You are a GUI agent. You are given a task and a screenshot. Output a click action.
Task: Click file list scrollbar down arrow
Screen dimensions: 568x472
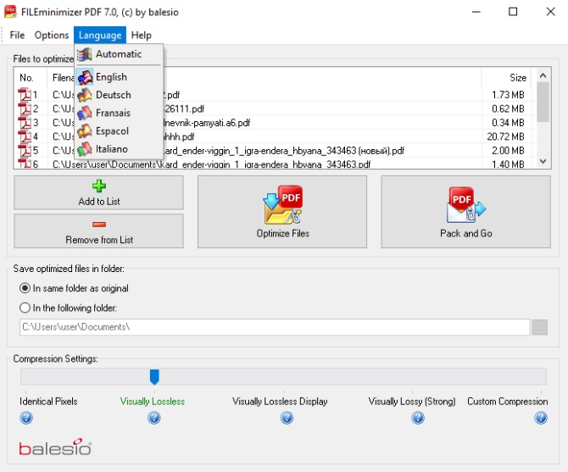point(543,160)
